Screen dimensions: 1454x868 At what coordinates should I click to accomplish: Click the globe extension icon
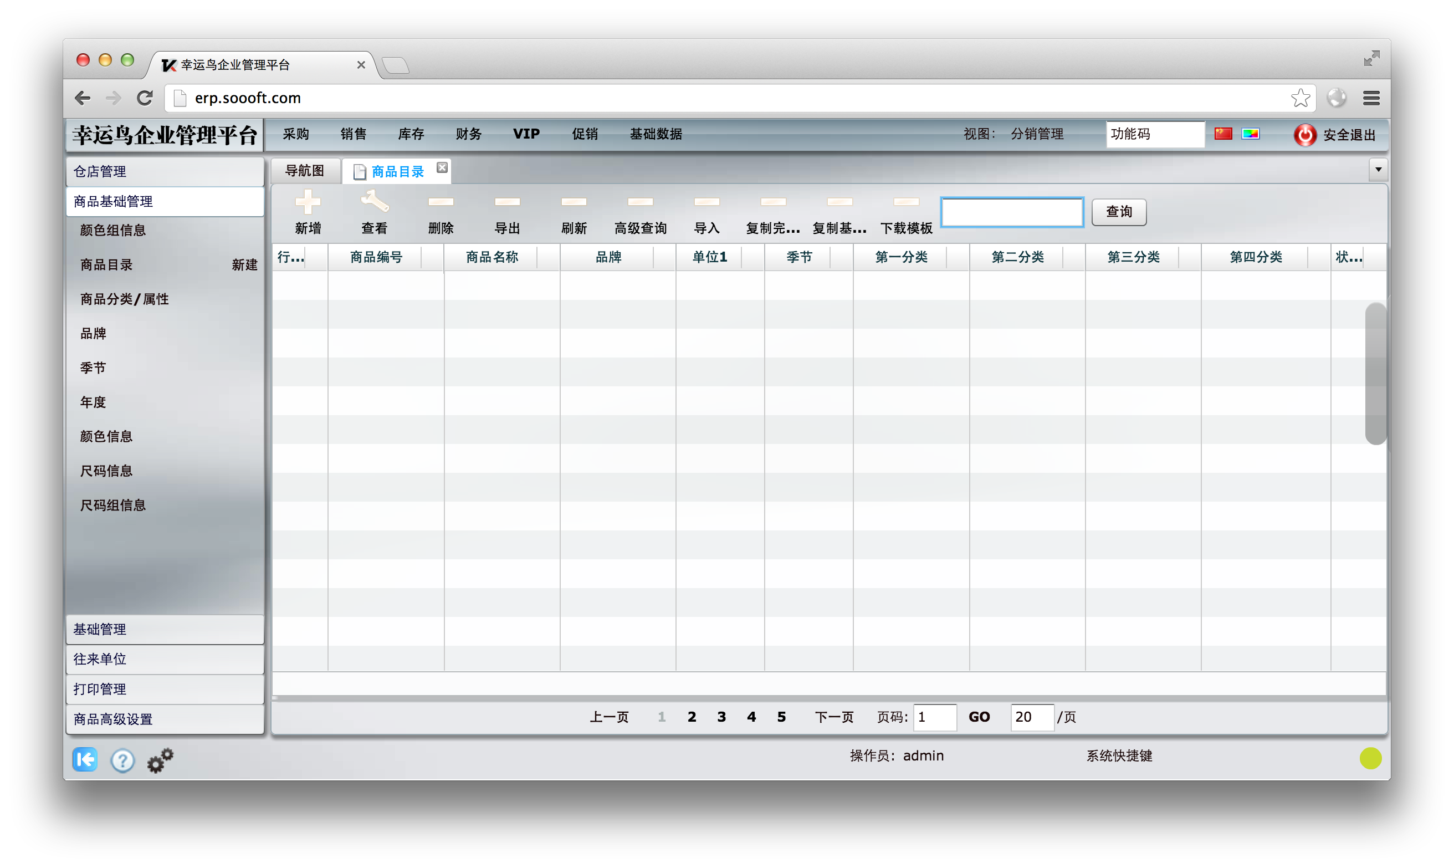click(x=1337, y=98)
